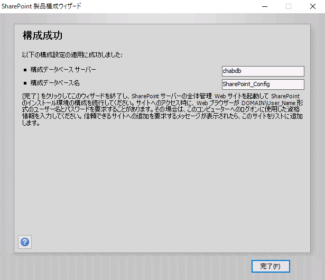The height and width of the screenshot is (280, 325).
Task: Click the [完了] word in the instructions
Action: [29, 96]
